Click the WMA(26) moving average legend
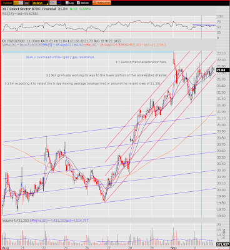This screenshot has height=250, width=230. tap(22, 45)
